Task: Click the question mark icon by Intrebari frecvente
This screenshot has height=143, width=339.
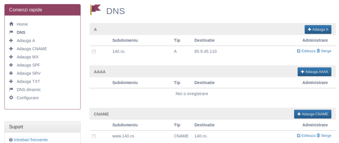Action: coord(11,140)
